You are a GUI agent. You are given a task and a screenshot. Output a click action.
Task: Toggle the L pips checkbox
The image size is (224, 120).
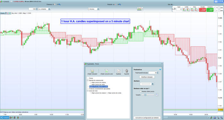point(215,11)
